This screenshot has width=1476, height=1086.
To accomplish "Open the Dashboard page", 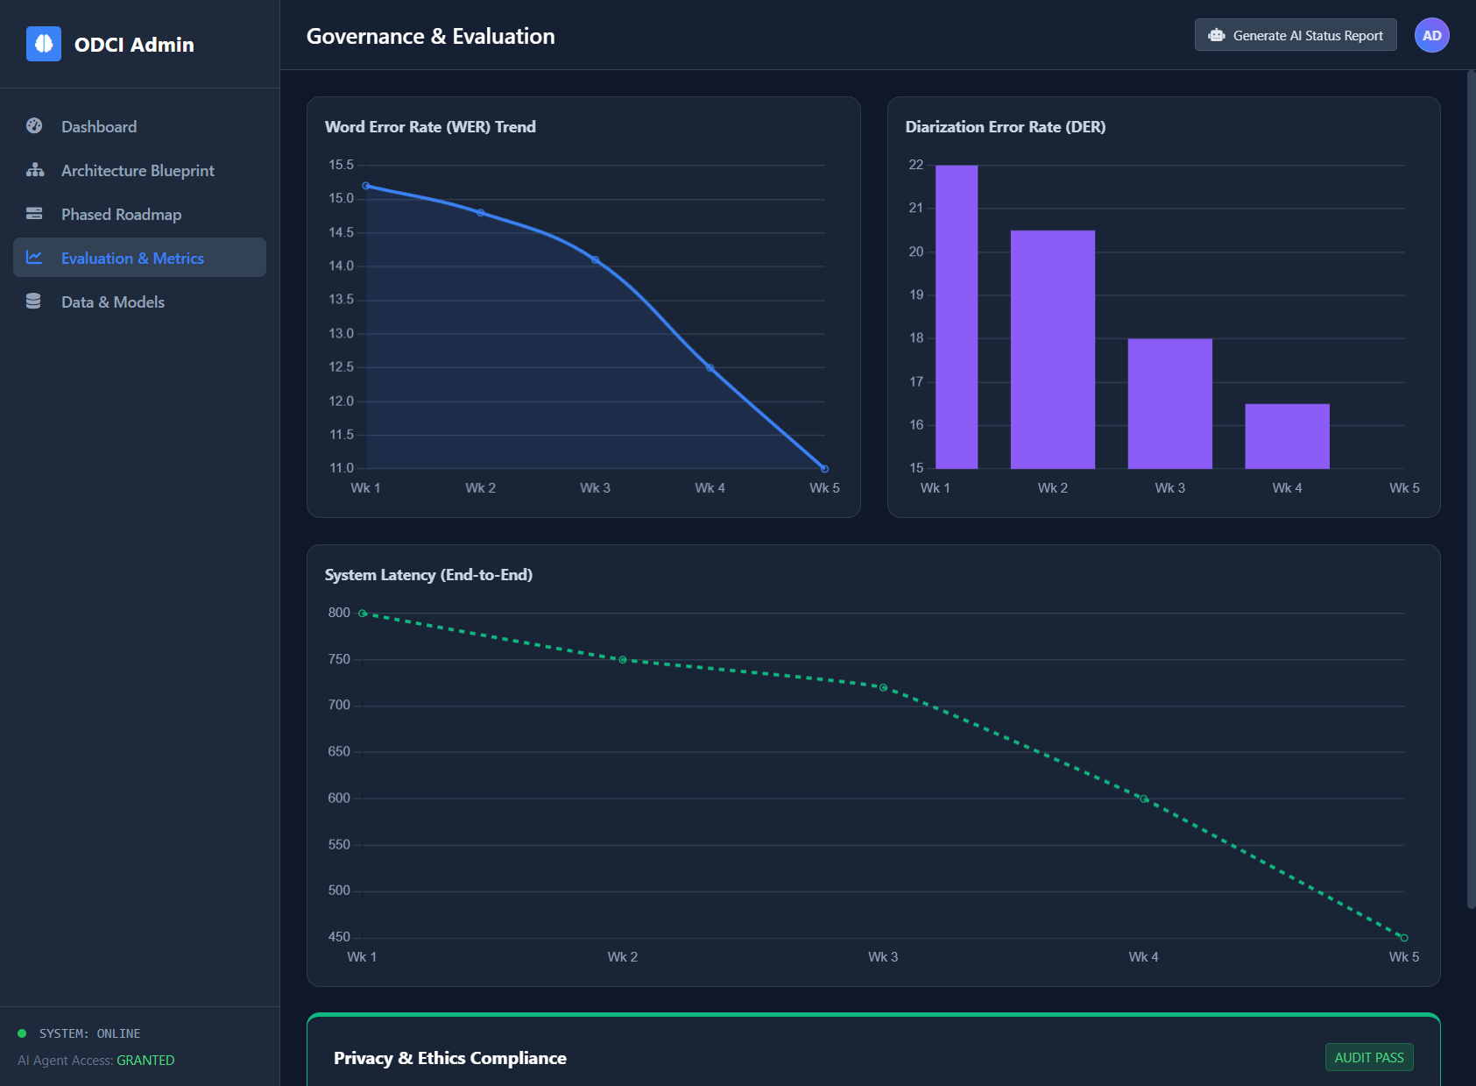I will [x=98, y=126].
